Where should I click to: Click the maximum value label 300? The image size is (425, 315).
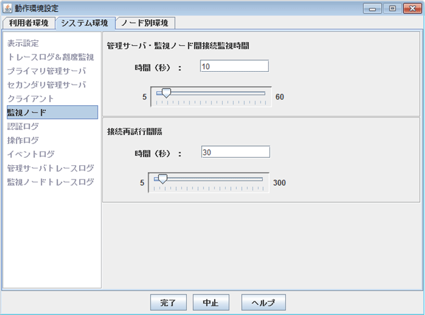point(280,183)
